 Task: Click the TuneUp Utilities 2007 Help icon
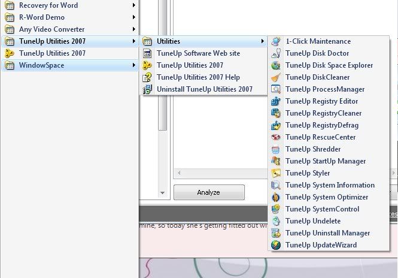click(147, 77)
